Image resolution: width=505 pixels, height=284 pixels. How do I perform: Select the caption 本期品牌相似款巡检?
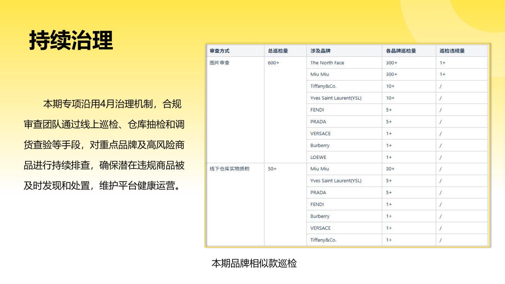pyautogui.click(x=254, y=263)
